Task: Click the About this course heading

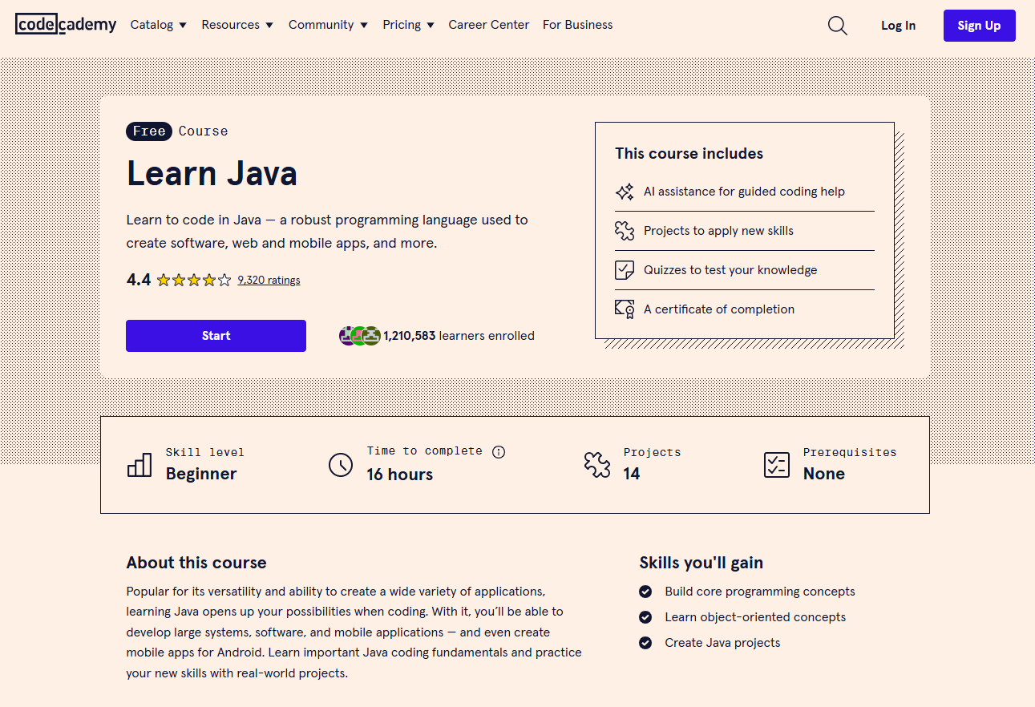Action: pyautogui.click(x=196, y=563)
